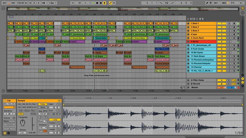Click the EXT sync button

pos(5,3)
